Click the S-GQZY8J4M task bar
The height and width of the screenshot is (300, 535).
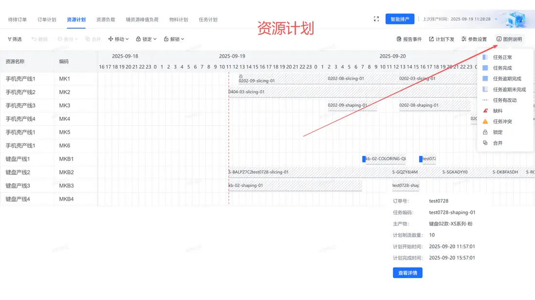[417, 172]
